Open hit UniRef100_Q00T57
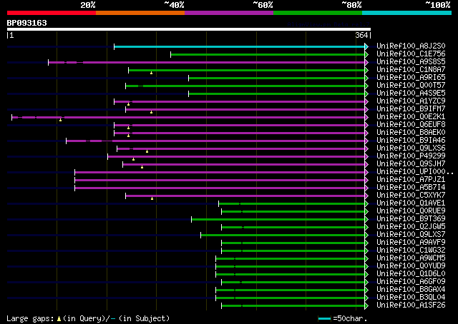Screen dimensions: 458x324 [411, 86]
